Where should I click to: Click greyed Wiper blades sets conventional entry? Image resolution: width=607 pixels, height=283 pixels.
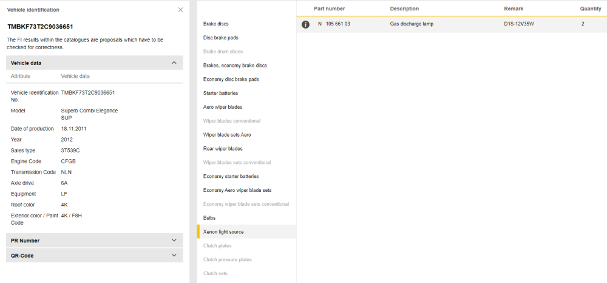237,163
